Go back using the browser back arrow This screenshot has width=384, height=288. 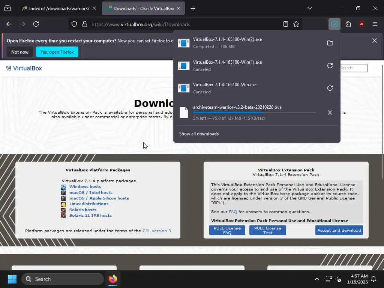(9, 24)
